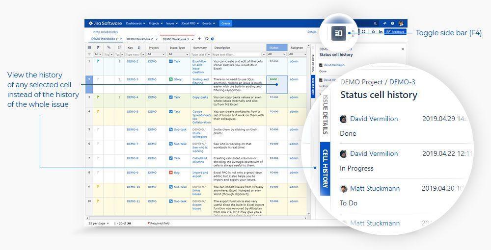Screen dimensions: 491x250
Task: Click the Bug type icon in DEMO-9 row
Action: (x=171, y=173)
